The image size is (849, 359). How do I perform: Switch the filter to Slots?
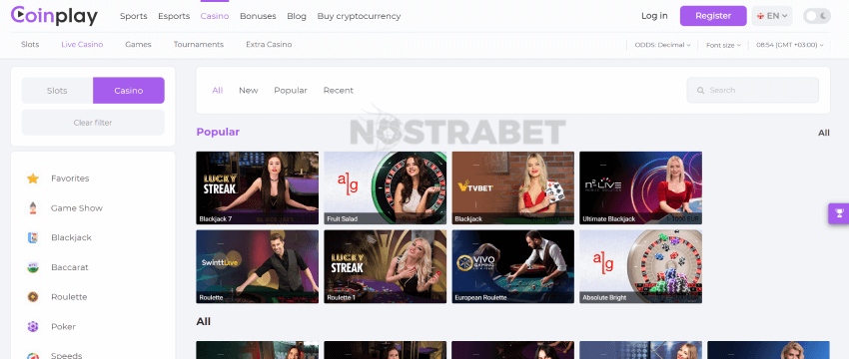(x=57, y=91)
